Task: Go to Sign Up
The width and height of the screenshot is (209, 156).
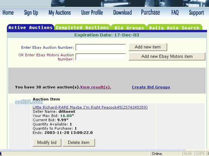Action: [x=31, y=13]
